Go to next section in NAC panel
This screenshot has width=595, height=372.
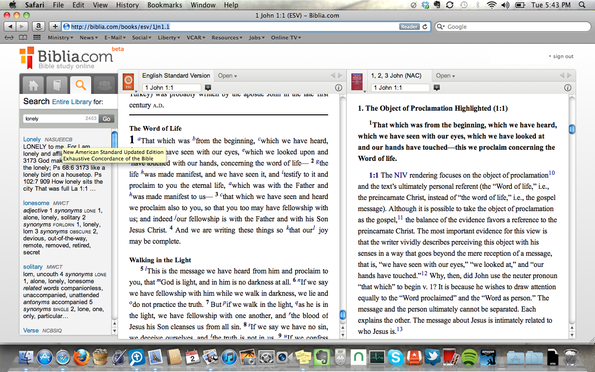[569, 75]
